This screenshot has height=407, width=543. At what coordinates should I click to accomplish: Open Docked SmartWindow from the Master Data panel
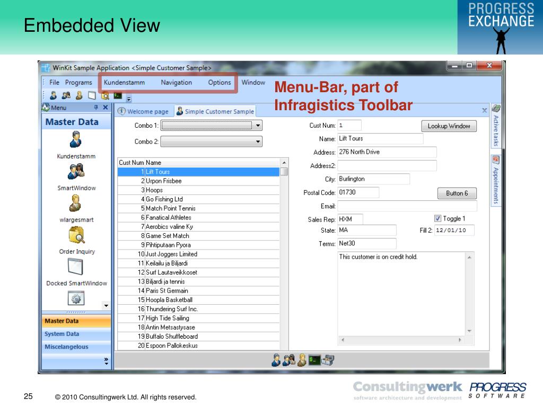click(76, 272)
